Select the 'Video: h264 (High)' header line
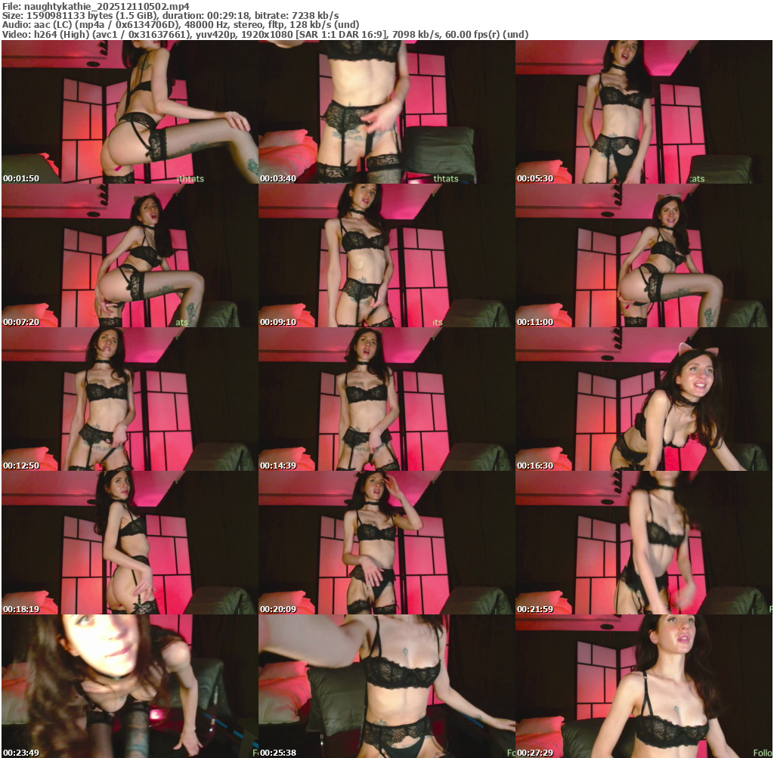 tap(265, 35)
